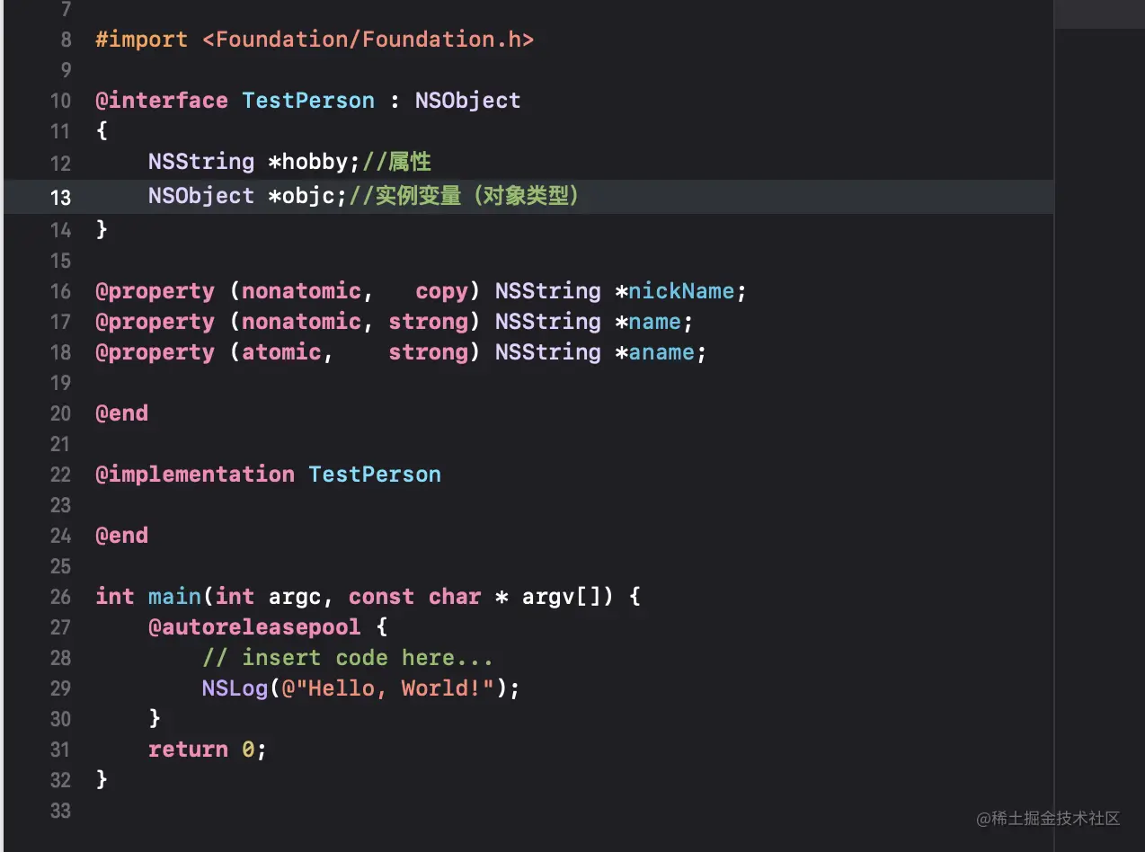Click the #import directive
Image resolution: width=1145 pixels, height=852 pixels.
142,40
